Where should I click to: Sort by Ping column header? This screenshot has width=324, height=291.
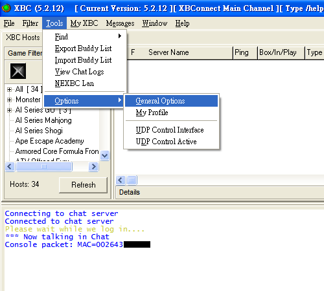pyautogui.click(x=245, y=52)
